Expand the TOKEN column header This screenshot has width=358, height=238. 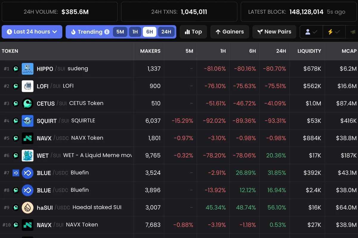[10, 51]
